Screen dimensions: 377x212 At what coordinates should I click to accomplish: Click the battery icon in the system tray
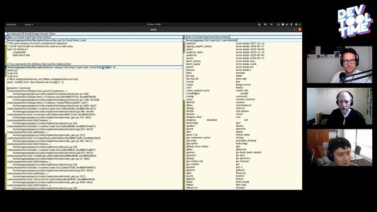(x=296, y=25)
